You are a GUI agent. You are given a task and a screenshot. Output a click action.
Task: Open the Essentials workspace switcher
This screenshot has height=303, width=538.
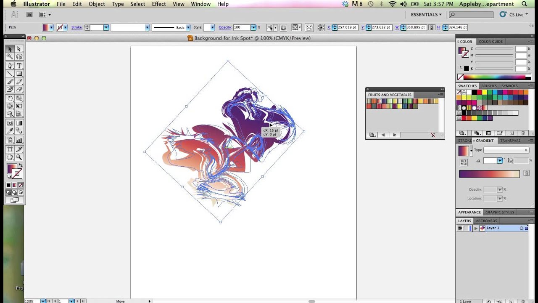click(x=426, y=14)
